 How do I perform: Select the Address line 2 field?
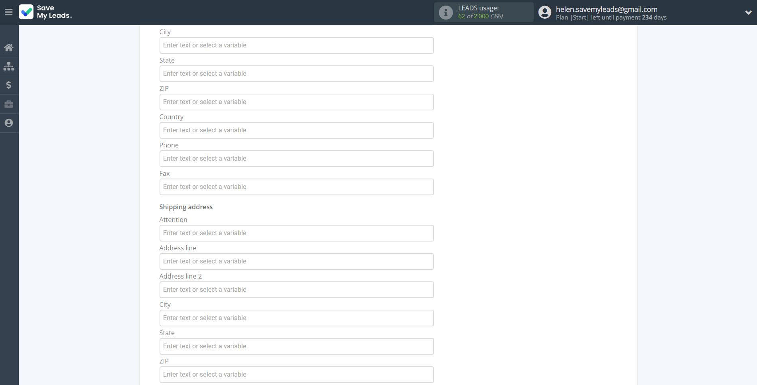tap(296, 290)
